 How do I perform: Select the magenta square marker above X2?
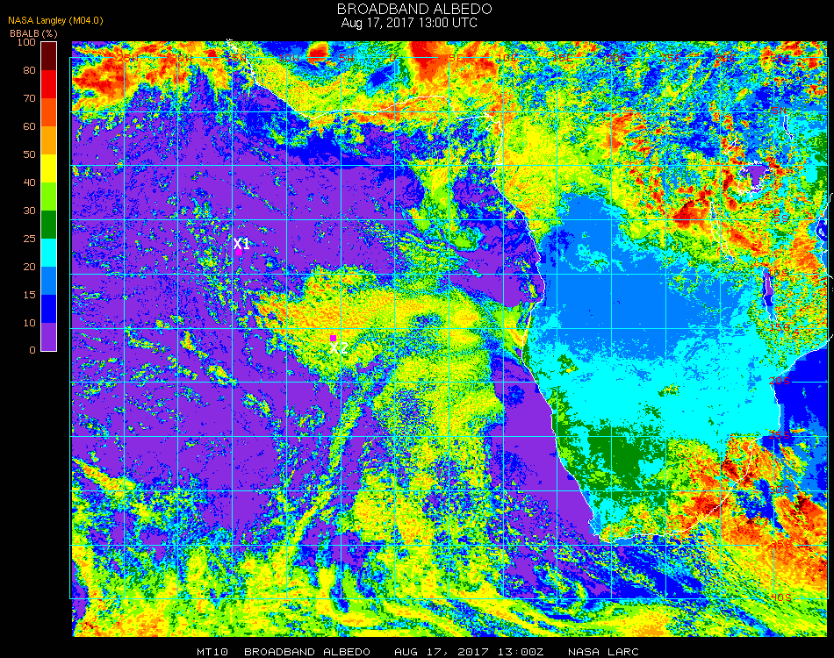pyautogui.click(x=333, y=338)
